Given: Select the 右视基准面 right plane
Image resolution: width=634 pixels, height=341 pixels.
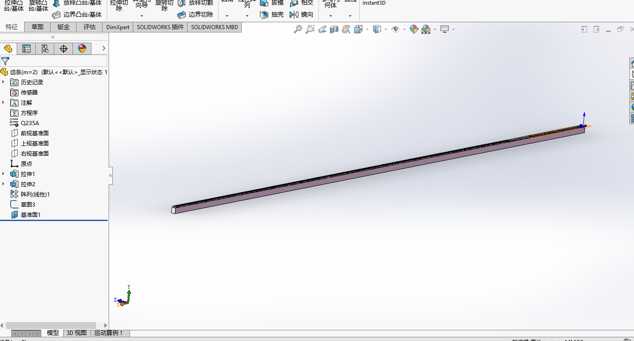Looking at the screenshot, I should click(x=29, y=153).
